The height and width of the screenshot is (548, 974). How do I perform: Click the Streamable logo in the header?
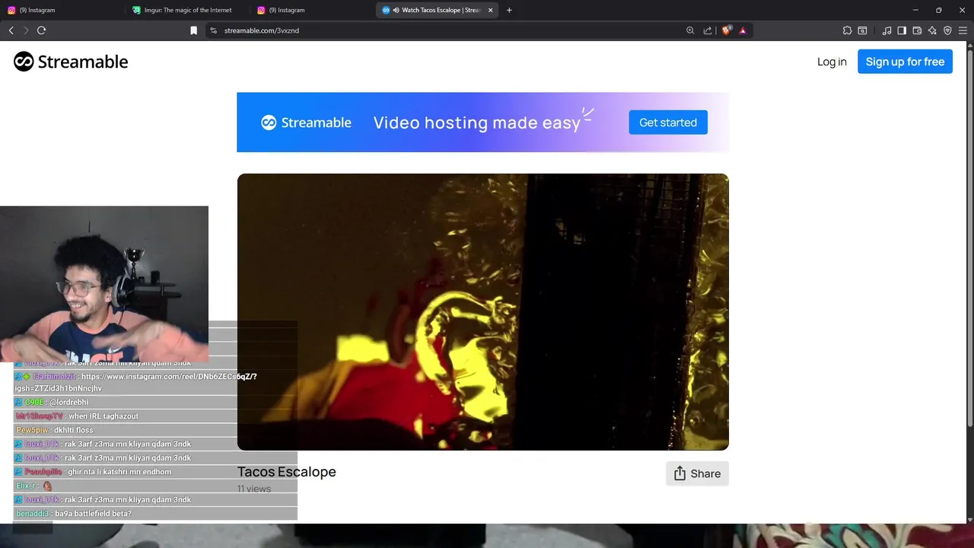pos(71,62)
